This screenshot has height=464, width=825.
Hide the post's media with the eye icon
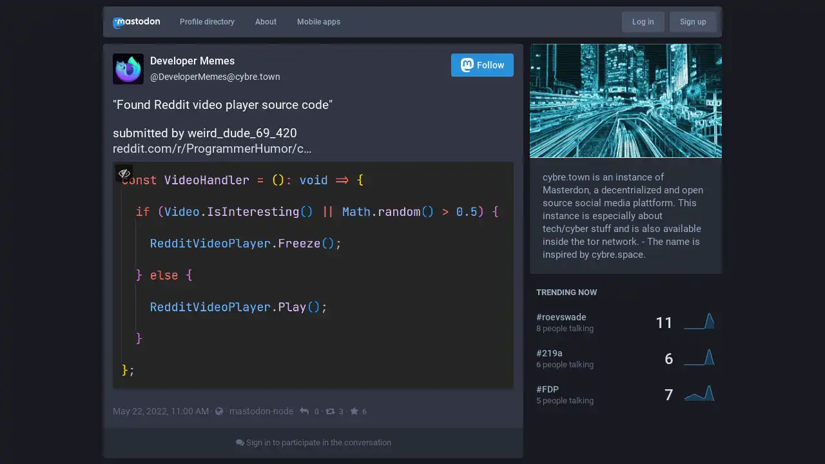click(x=124, y=173)
